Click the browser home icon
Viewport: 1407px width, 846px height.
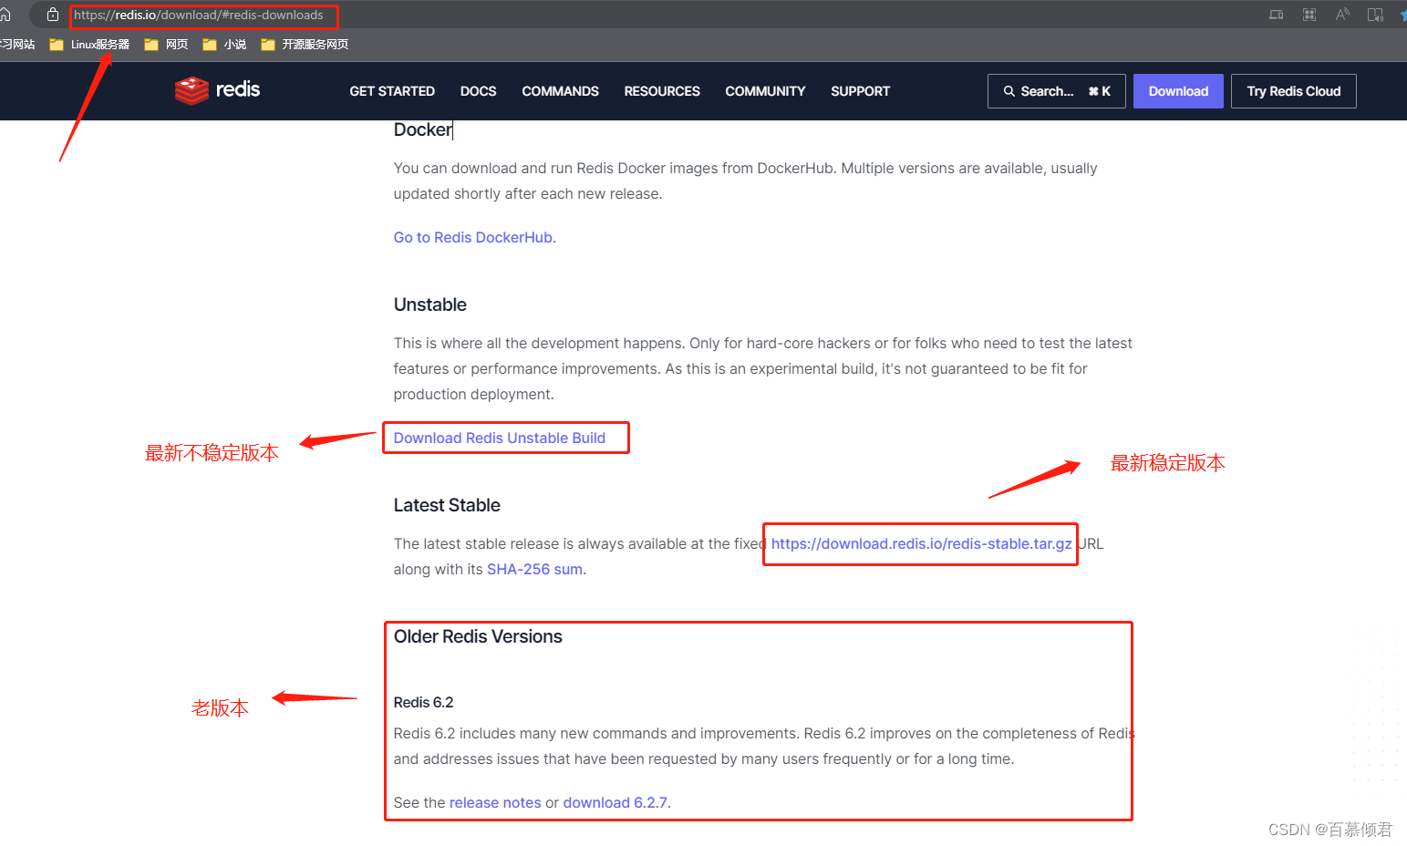point(5,15)
